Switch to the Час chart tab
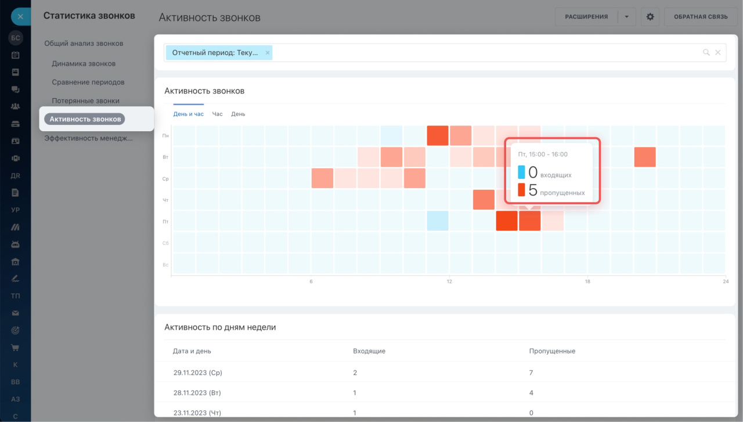Image resolution: width=743 pixels, height=422 pixels. (x=218, y=114)
